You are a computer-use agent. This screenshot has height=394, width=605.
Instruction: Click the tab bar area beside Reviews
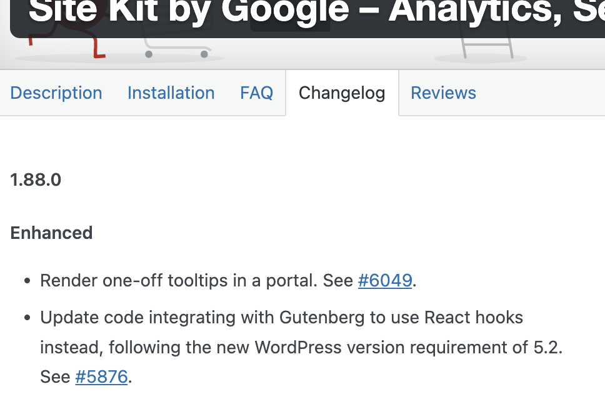click(550, 93)
